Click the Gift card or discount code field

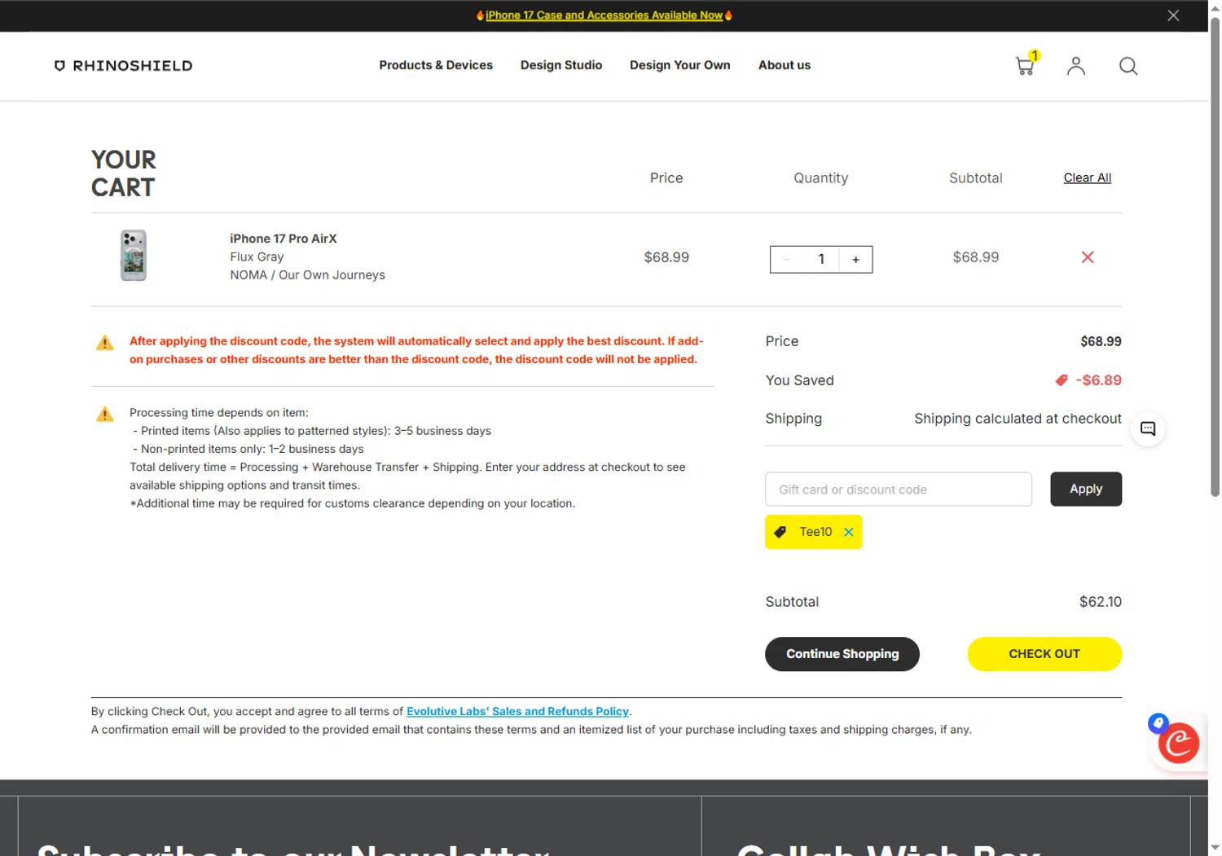pos(898,489)
